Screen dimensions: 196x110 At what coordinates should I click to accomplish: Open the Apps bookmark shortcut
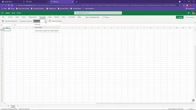point(4,9)
